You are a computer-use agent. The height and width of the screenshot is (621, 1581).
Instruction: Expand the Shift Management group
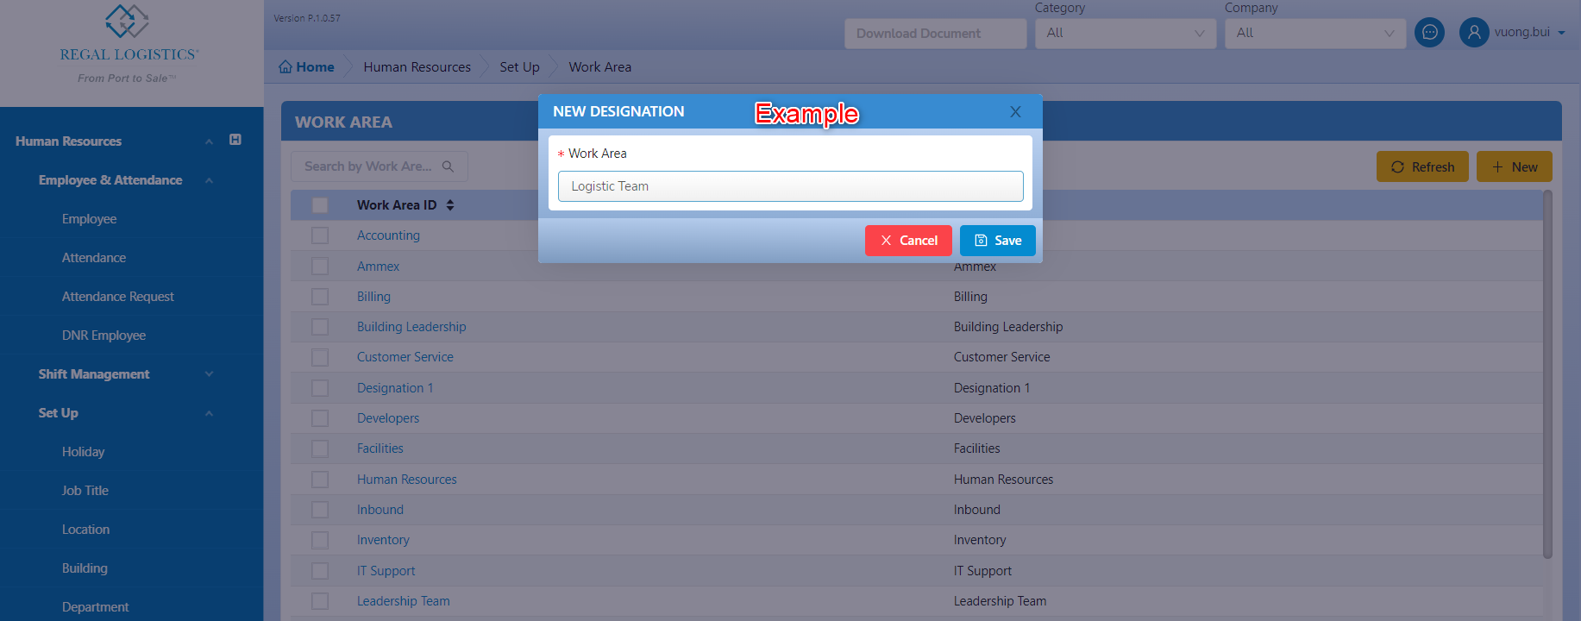pyautogui.click(x=209, y=374)
